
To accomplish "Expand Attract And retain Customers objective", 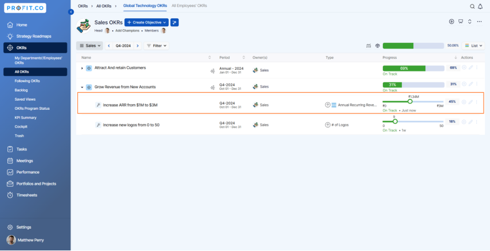I will (82, 68).
